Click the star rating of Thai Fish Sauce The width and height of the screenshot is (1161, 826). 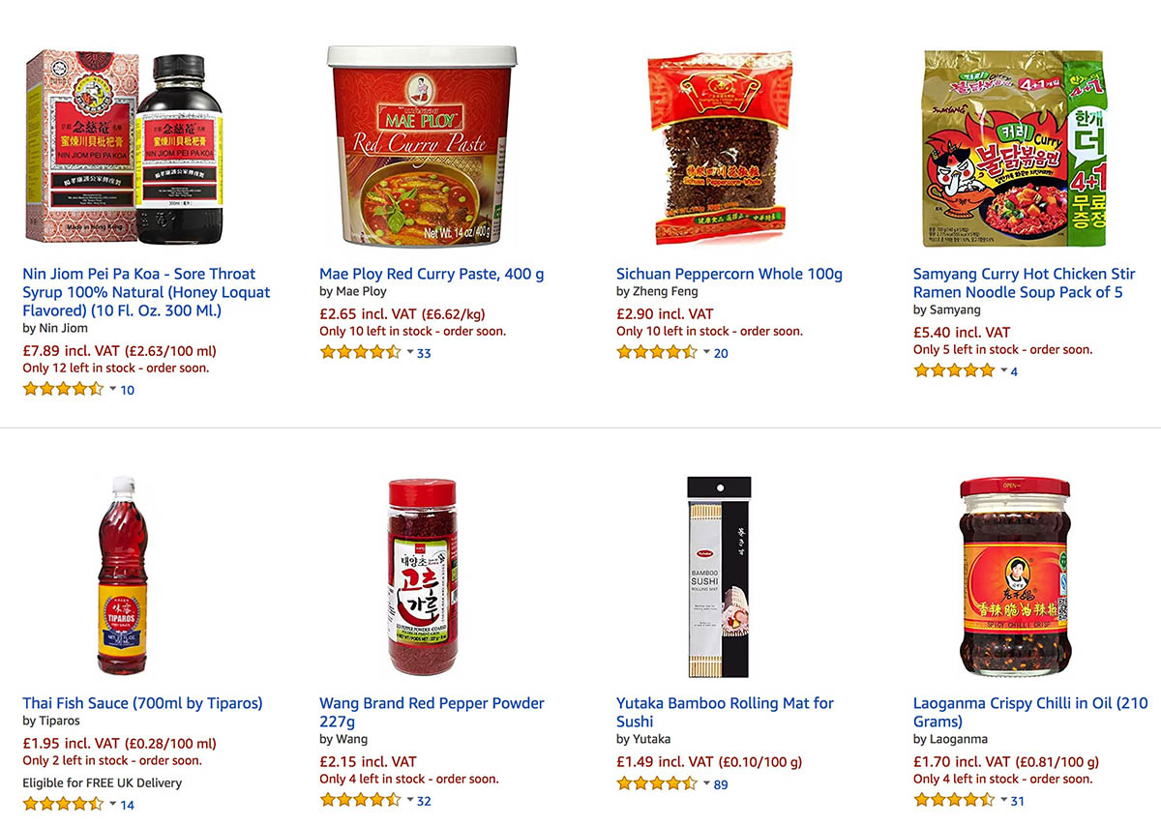(63, 803)
